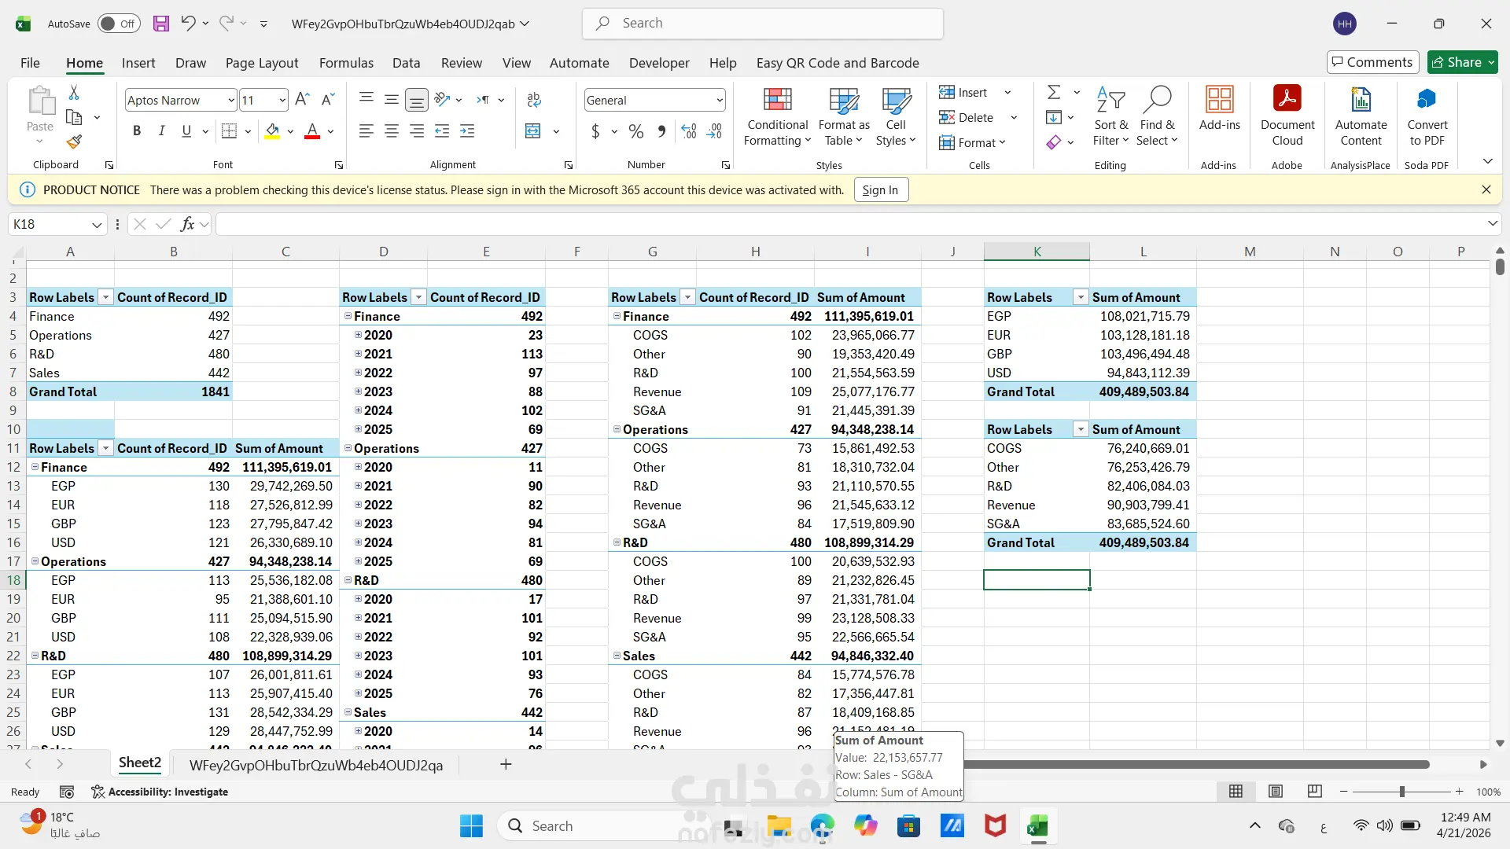This screenshot has width=1510, height=849.
Task: Toggle the AutoSave switch
Action: (x=118, y=24)
